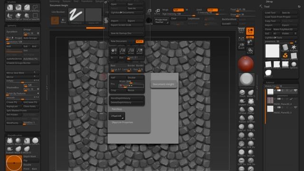Click the Double size button
This screenshot has width=304, height=171.
pyautogui.click(x=135, y=77)
